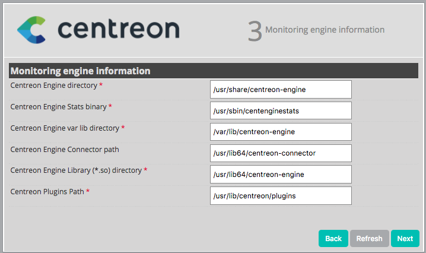The image size is (426, 253).
Task: Click the Centreon wordmark text
Action: pyautogui.click(x=119, y=29)
